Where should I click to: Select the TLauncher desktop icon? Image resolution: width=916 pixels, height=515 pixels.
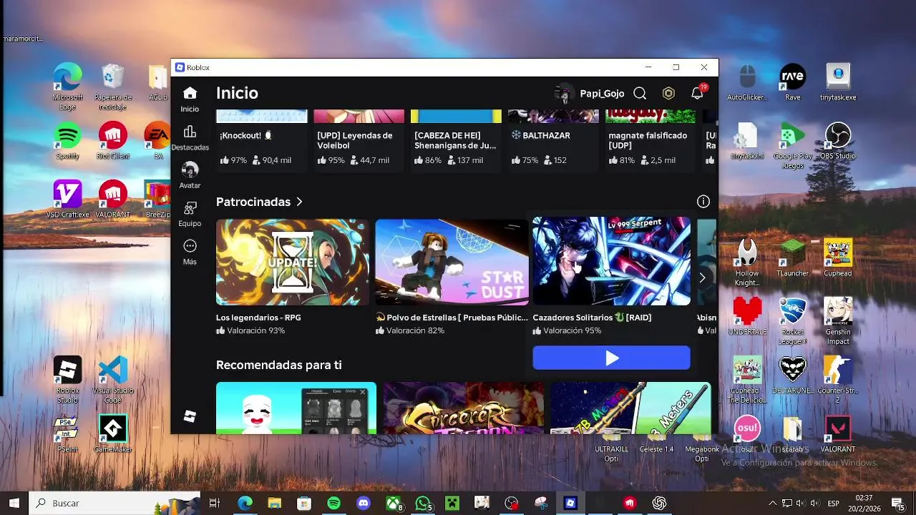pos(792,258)
